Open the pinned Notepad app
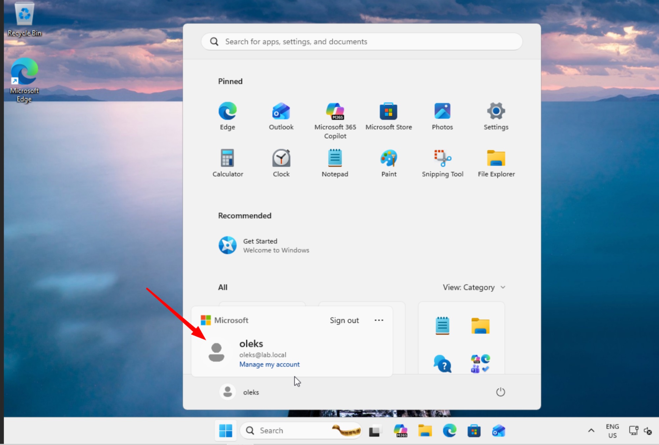The width and height of the screenshot is (659, 445). 335,163
